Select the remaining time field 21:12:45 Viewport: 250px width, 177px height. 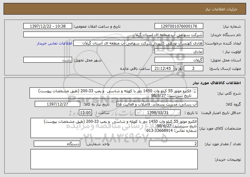coord(162,69)
